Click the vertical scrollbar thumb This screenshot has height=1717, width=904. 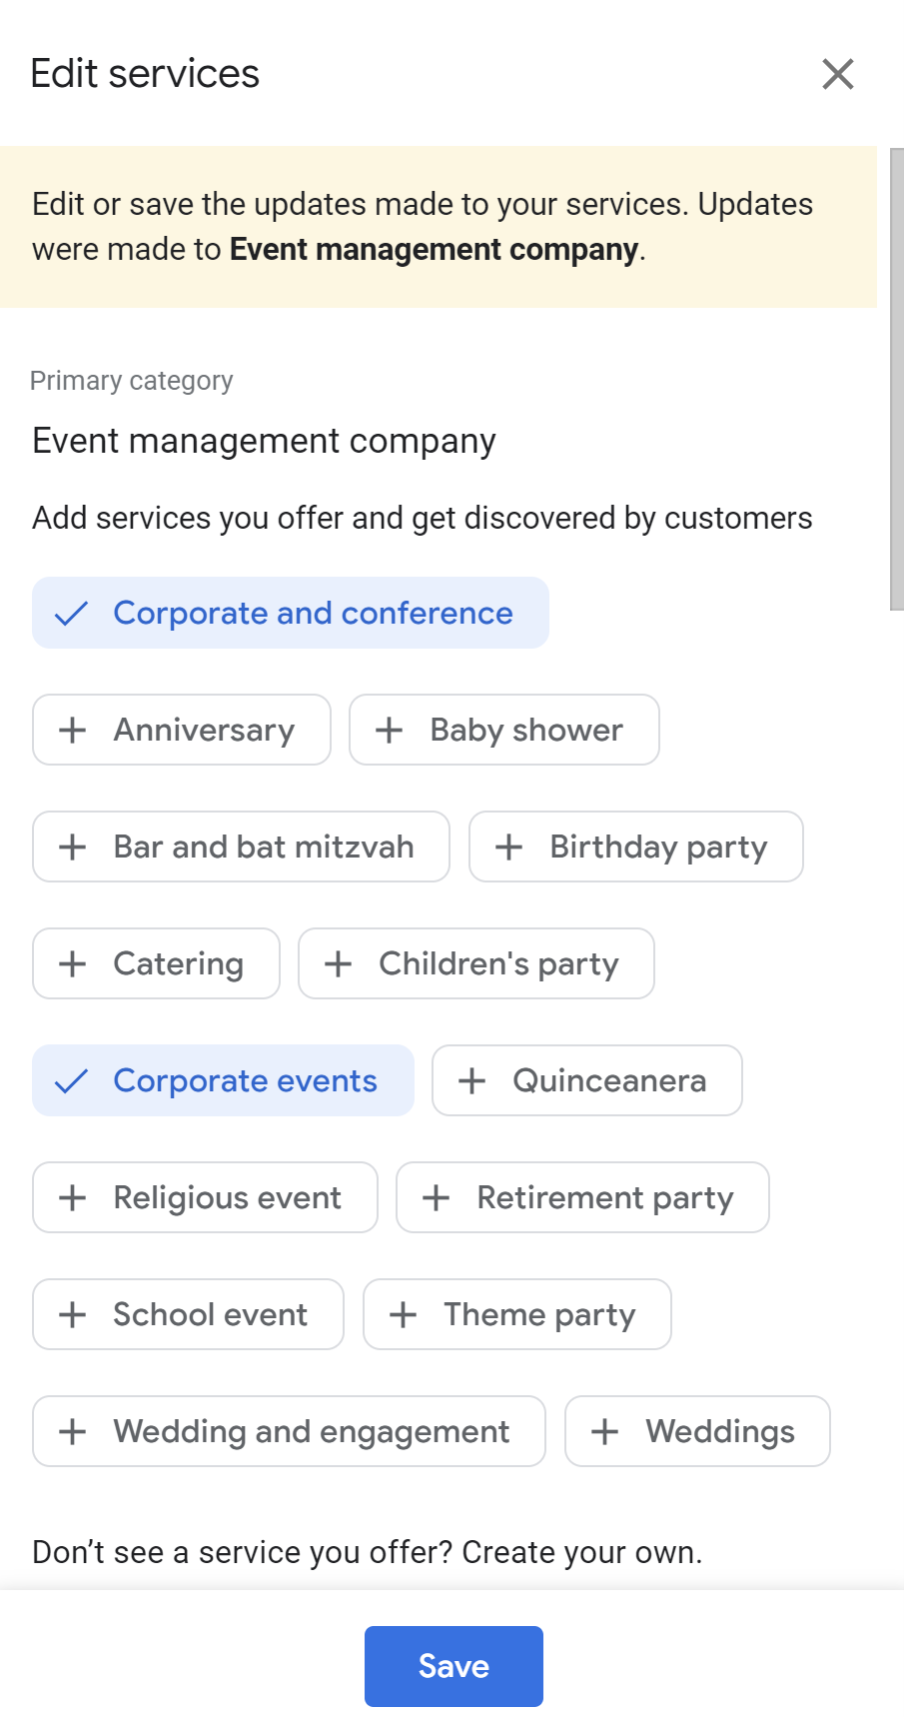tap(896, 380)
